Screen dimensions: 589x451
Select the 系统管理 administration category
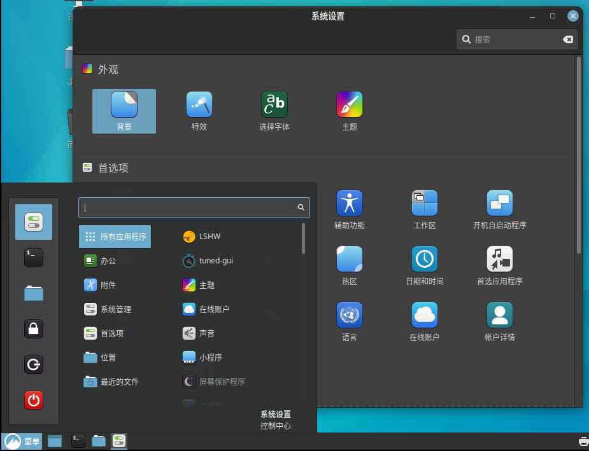pos(115,309)
